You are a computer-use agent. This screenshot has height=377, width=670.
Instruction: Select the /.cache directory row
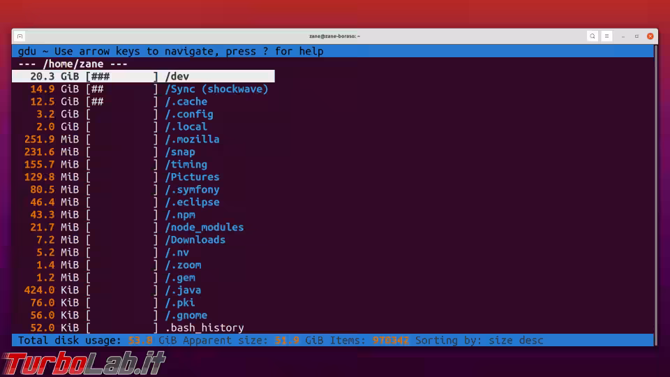point(143,102)
